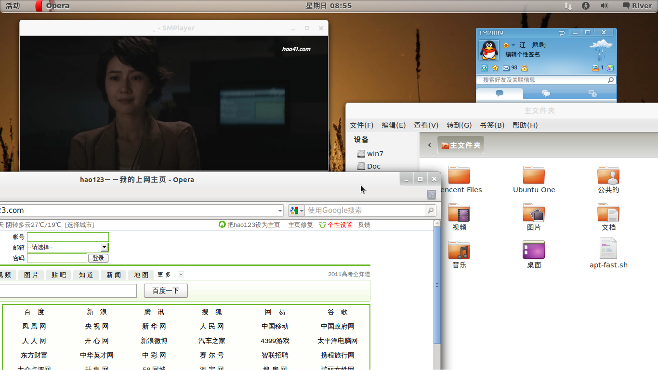
Task: Open the Google search engine selector dropdown
Action: 296,211
